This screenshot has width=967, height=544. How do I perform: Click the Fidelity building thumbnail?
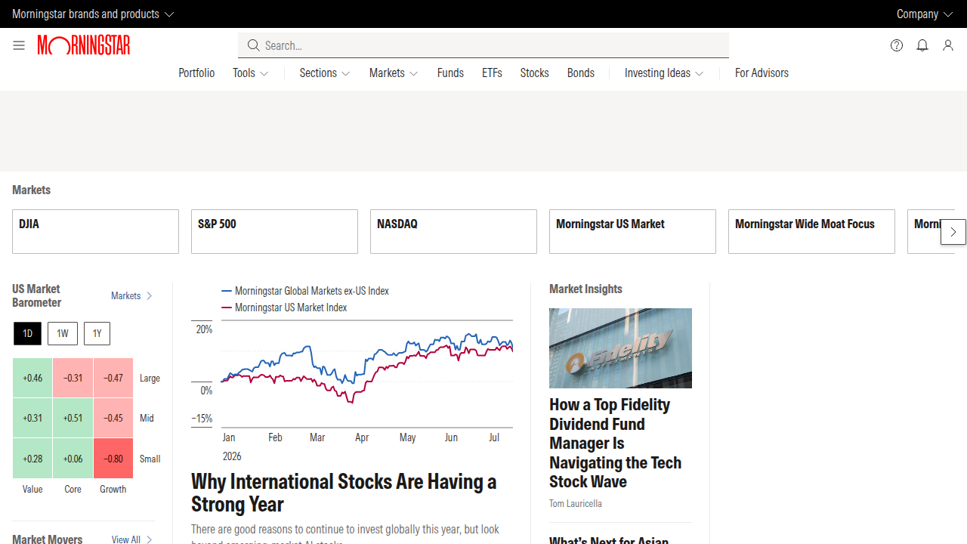pyautogui.click(x=620, y=348)
